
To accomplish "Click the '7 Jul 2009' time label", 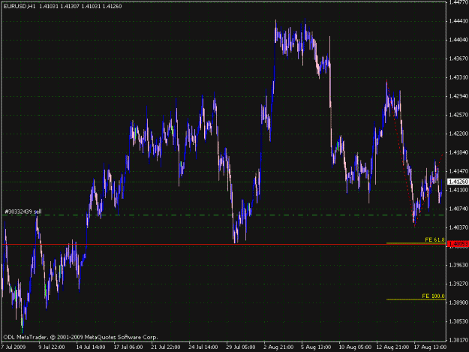I will (x=14, y=347).
